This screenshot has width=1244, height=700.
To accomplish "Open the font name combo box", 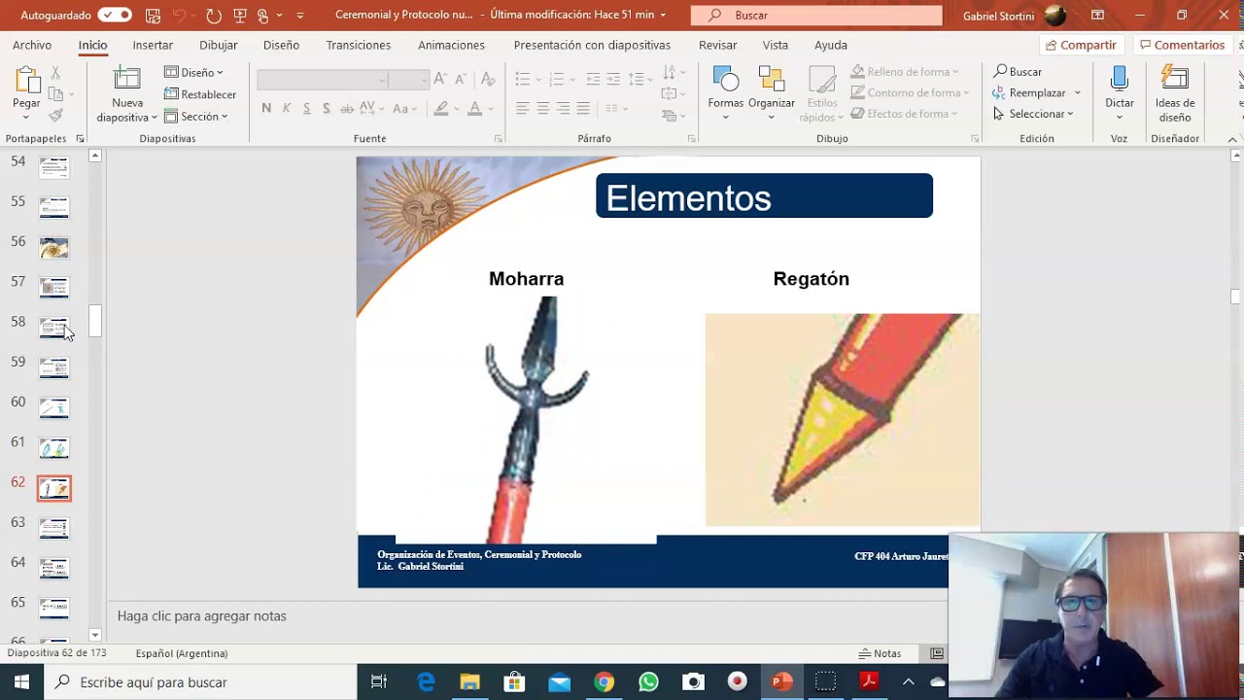I will pos(322,80).
